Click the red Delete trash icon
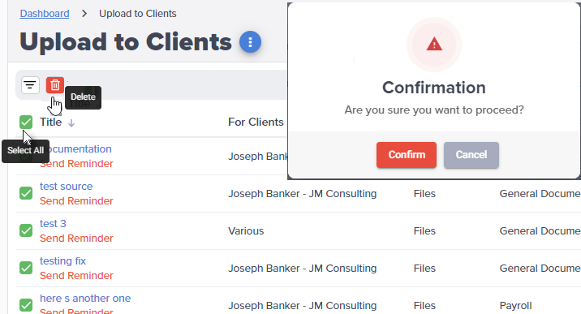 pos(55,85)
